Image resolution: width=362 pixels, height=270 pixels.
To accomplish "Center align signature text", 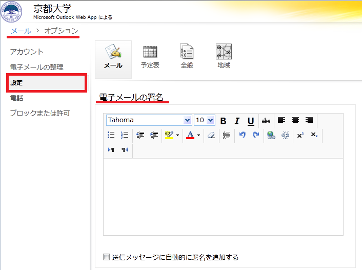I will coord(295,120).
